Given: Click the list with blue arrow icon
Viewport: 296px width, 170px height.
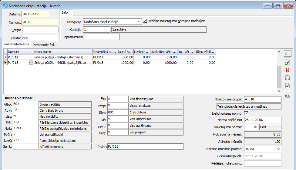Looking at the screenshot, I should 287,96.
